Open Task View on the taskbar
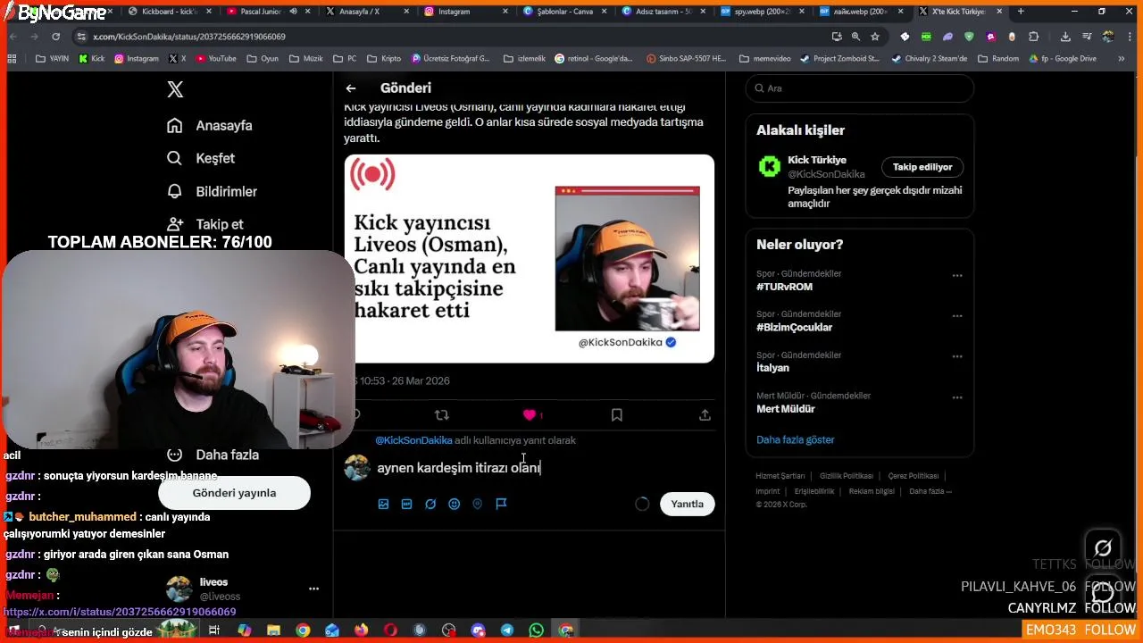1143x643 pixels. (214, 630)
